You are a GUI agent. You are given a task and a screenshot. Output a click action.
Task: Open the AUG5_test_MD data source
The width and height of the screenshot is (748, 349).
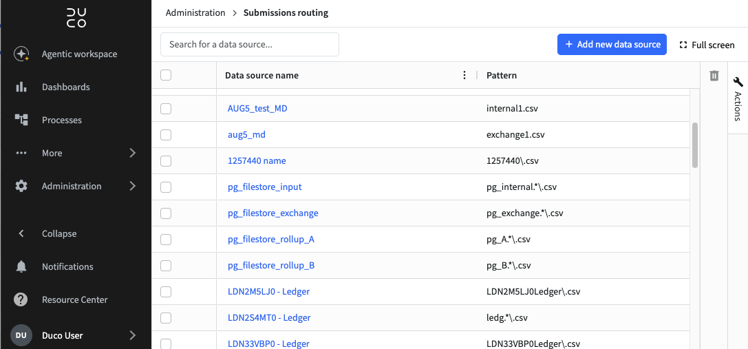pos(257,109)
